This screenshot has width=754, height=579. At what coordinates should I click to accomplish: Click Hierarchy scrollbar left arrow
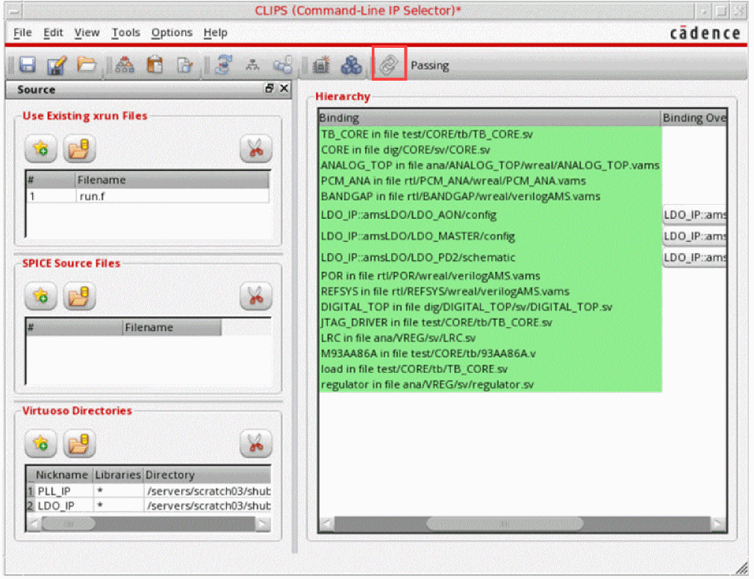click(327, 524)
